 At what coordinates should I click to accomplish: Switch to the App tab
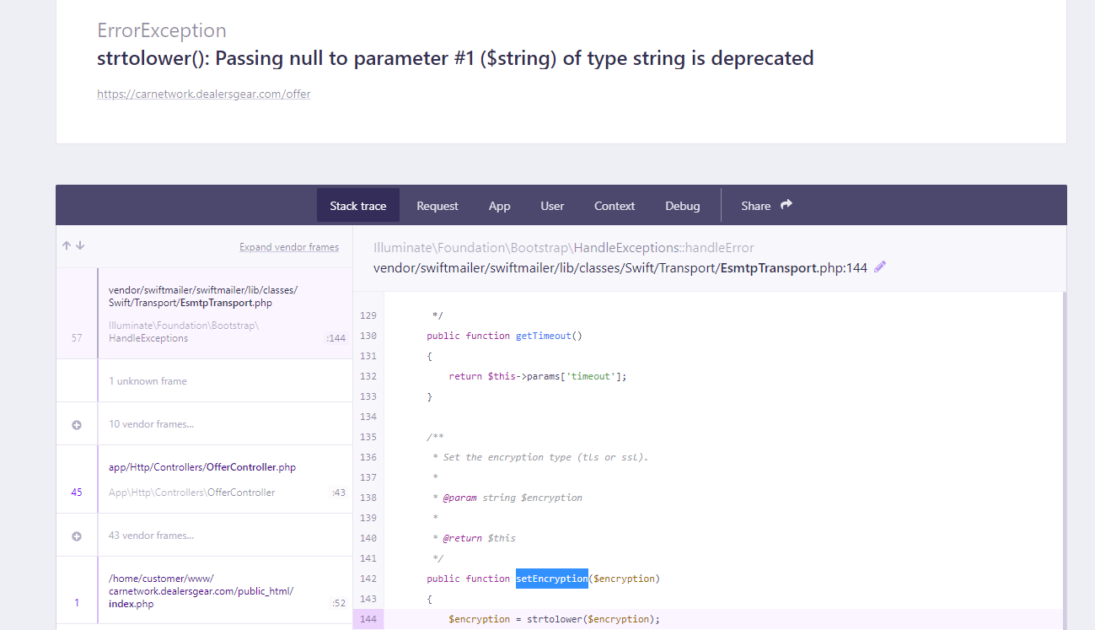(500, 206)
